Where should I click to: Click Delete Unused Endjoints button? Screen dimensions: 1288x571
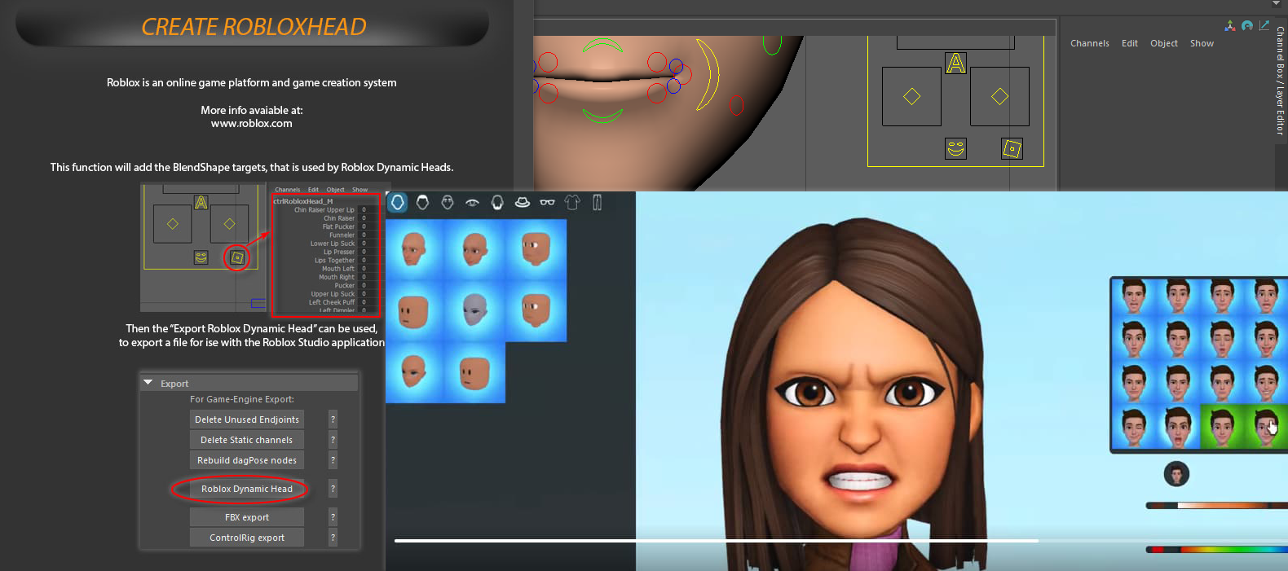(x=247, y=419)
